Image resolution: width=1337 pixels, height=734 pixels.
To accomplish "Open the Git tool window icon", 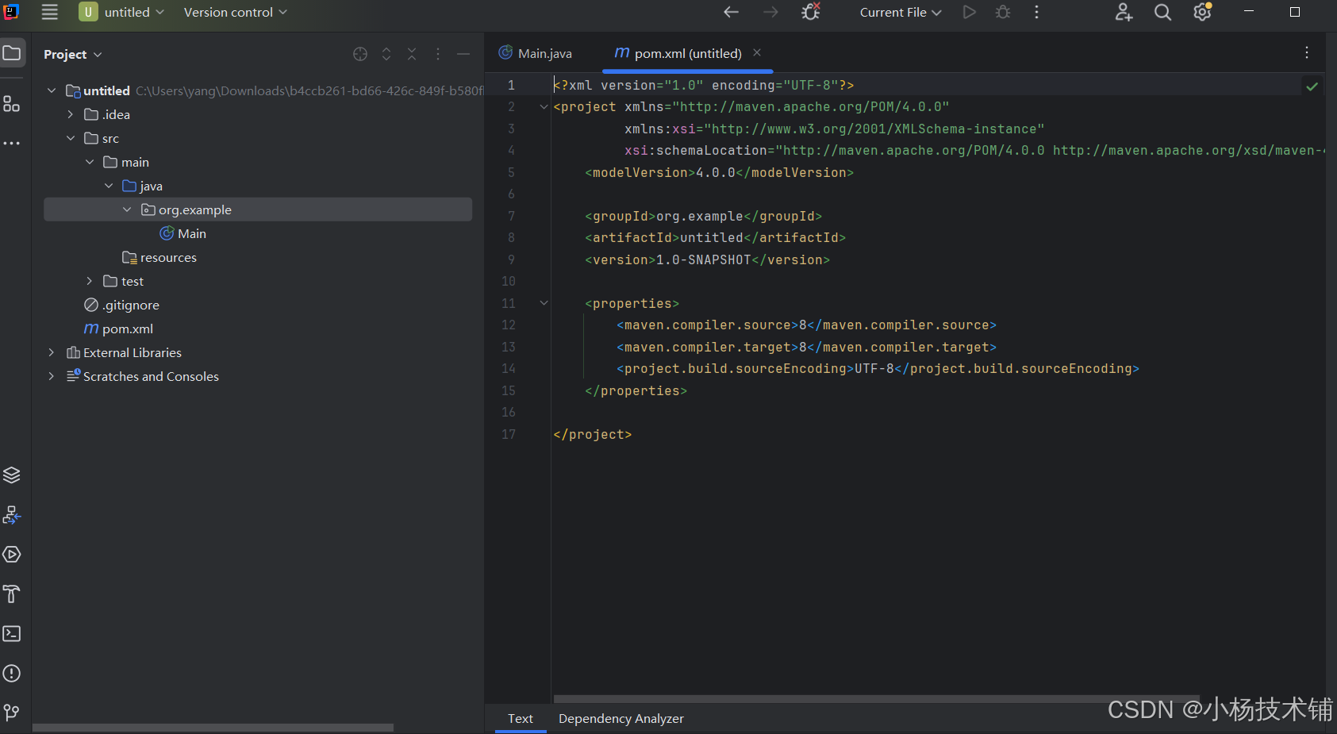I will tap(12, 713).
